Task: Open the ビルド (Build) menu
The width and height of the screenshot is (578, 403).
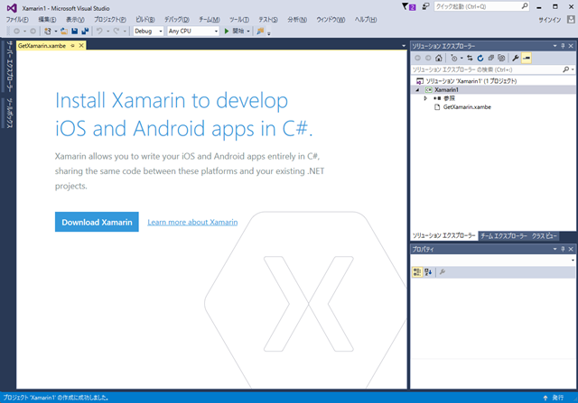Action: 144,19
